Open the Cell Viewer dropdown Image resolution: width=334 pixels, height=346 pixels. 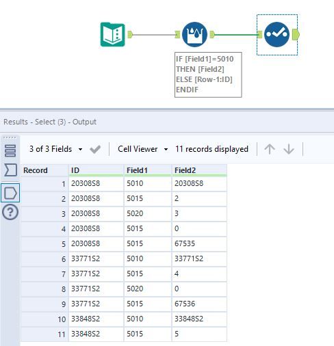click(143, 149)
